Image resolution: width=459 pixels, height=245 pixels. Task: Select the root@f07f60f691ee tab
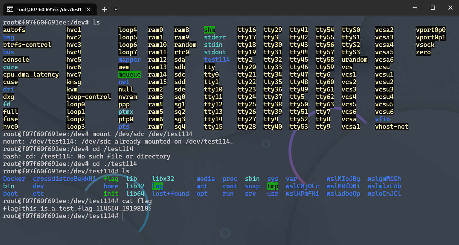[49, 10]
